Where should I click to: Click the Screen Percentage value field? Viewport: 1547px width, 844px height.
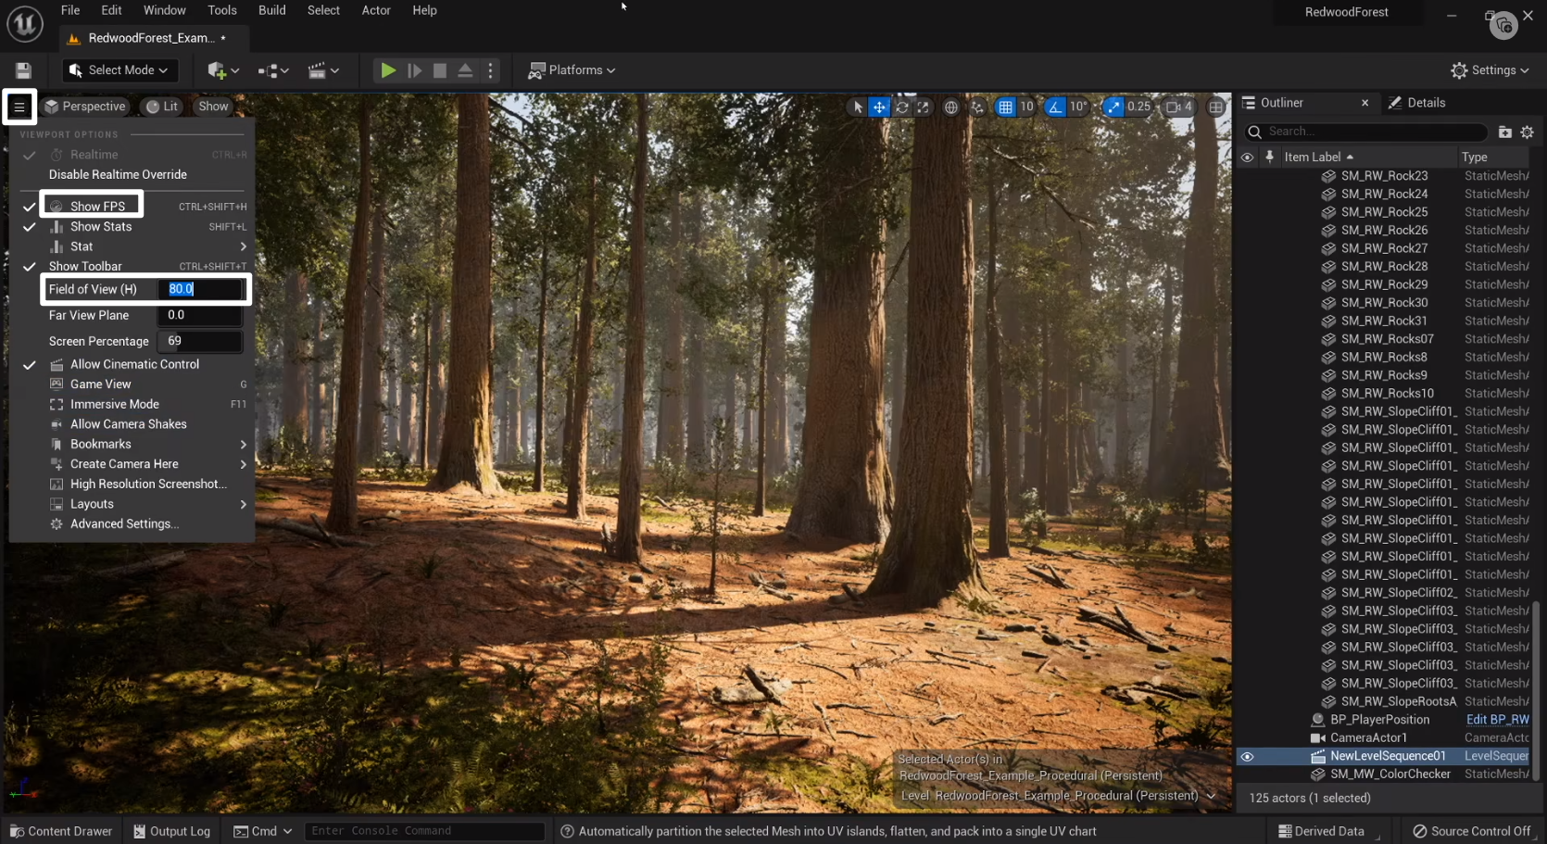(x=199, y=342)
